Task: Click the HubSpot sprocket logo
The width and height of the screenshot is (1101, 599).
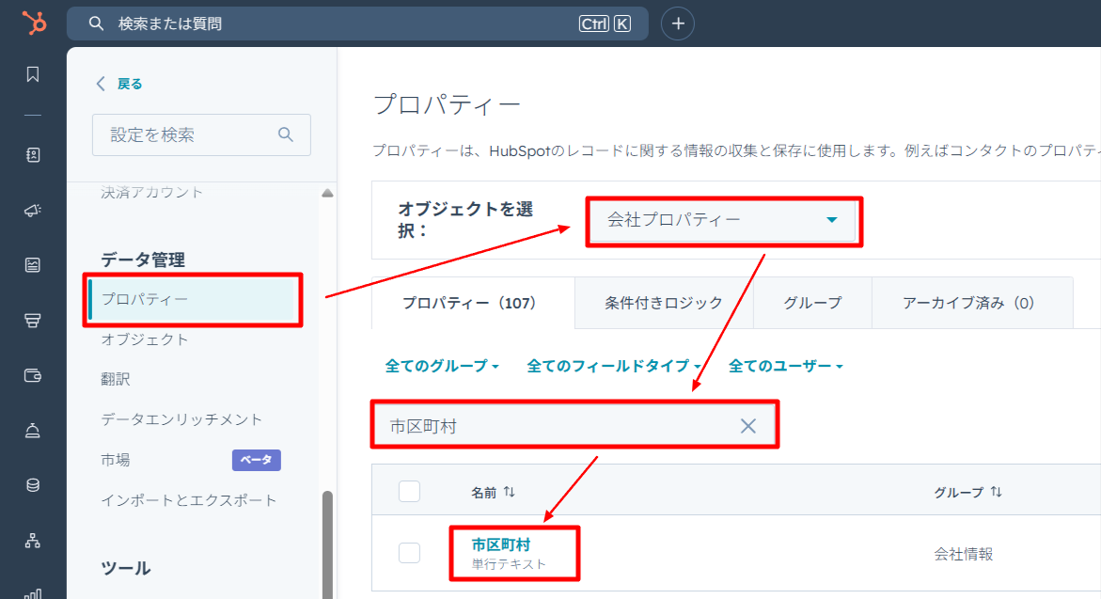Action: coord(34,24)
